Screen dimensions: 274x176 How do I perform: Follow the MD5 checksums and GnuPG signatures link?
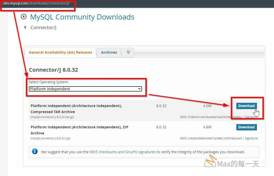pos(123,152)
